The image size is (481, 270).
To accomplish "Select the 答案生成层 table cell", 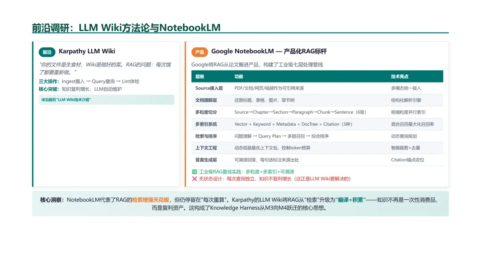I will click(206, 160).
